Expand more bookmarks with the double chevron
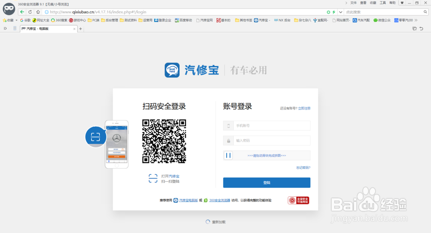 coord(416,20)
